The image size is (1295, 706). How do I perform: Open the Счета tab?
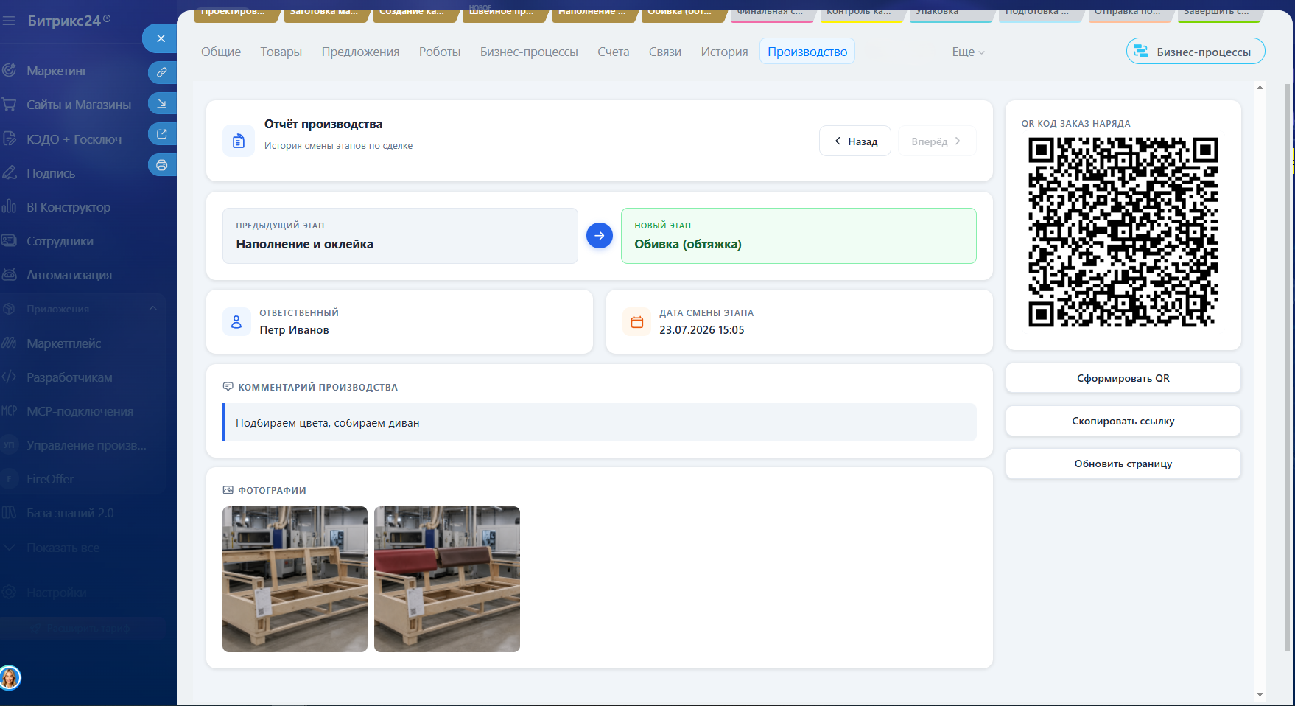click(614, 52)
